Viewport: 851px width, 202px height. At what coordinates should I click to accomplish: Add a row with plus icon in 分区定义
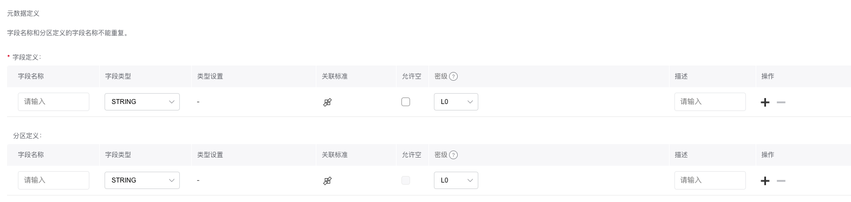pyautogui.click(x=765, y=180)
